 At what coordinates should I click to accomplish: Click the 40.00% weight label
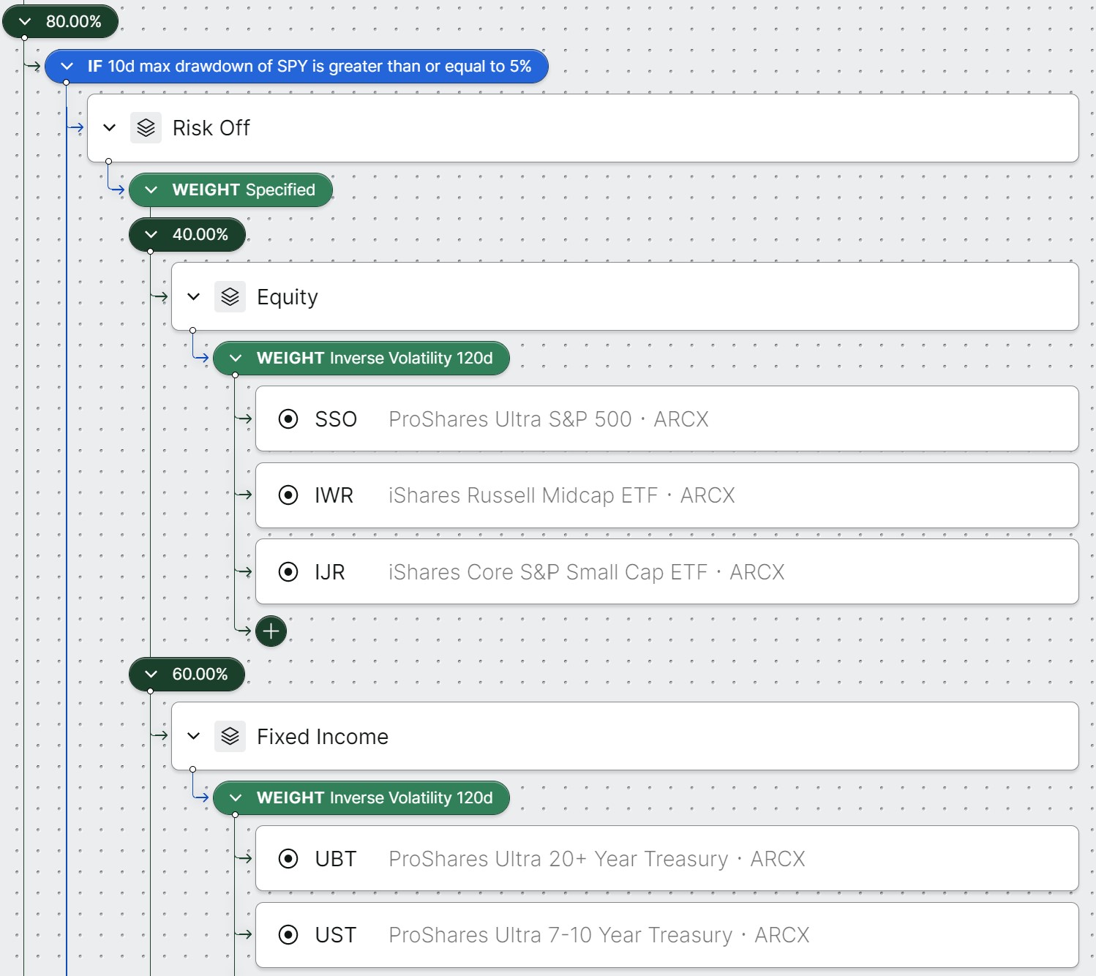tap(200, 235)
